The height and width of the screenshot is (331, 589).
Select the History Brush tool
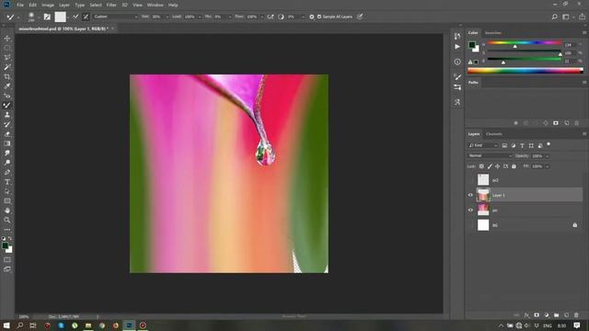point(7,125)
